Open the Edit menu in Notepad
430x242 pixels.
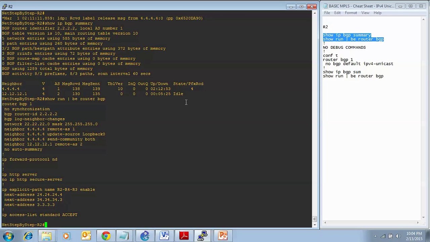coord(337,13)
